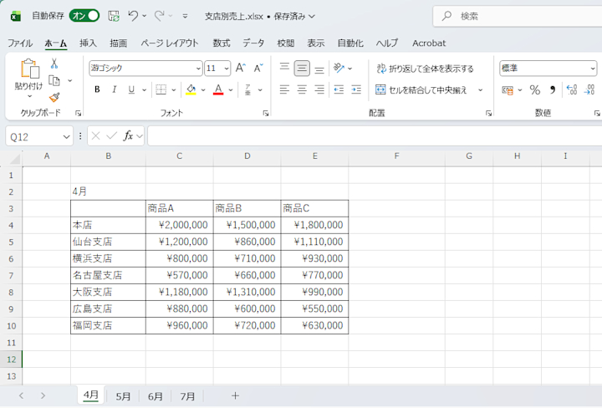Click the Select All corner triangle
Screen dimensions: 602x408
click(x=14, y=159)
